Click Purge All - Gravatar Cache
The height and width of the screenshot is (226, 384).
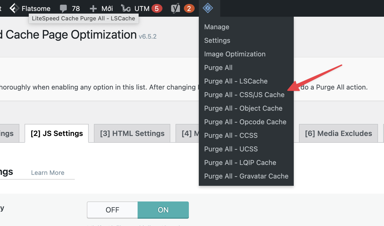pyautogui.click(x=246, y=176)
